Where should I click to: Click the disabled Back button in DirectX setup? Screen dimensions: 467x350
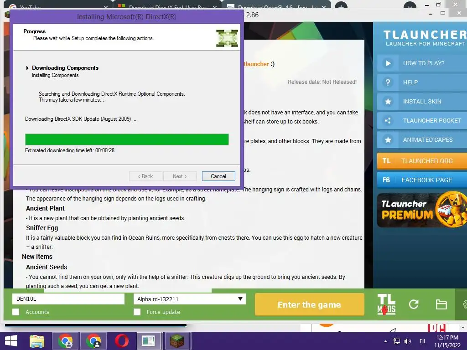[145, 176]
